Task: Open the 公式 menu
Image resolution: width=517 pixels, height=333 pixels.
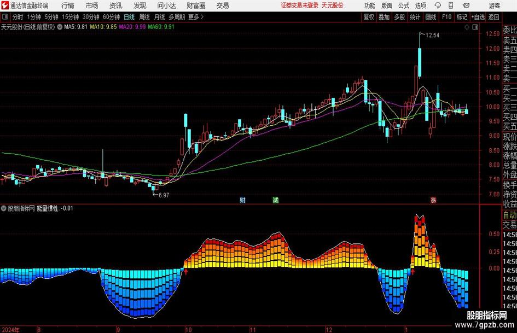Action: 404,5
